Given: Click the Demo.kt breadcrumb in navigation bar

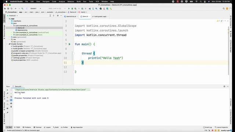Looking at the screenshot, I should (72, 12).
